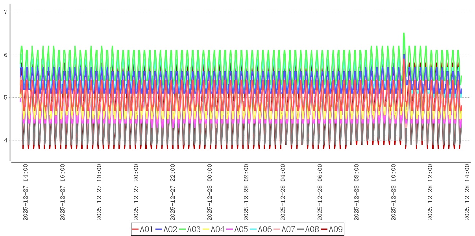475x236 pixels.
Task: Click the tallest green spike peak above 6
Action: click(x=404, y=33)
